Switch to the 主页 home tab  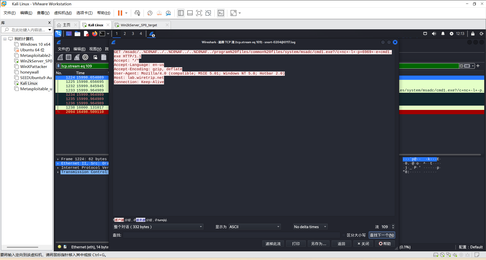[x=67, y=25]
